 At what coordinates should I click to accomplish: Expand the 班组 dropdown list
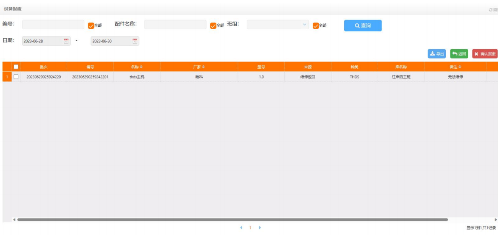tap(305, 25)
